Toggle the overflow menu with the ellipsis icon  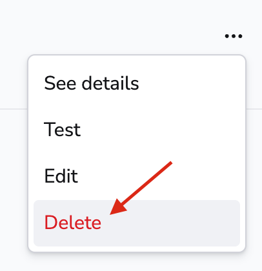coord(234,36)
